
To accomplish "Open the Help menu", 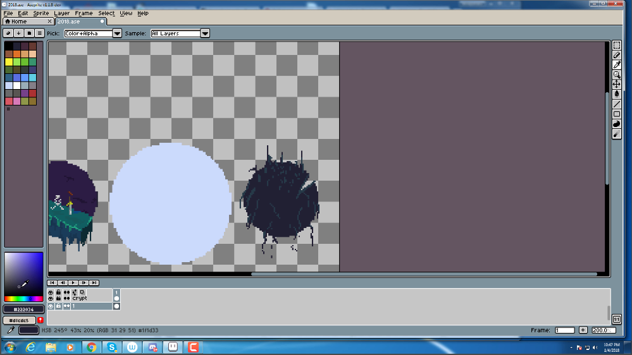I will click(143, 13).
